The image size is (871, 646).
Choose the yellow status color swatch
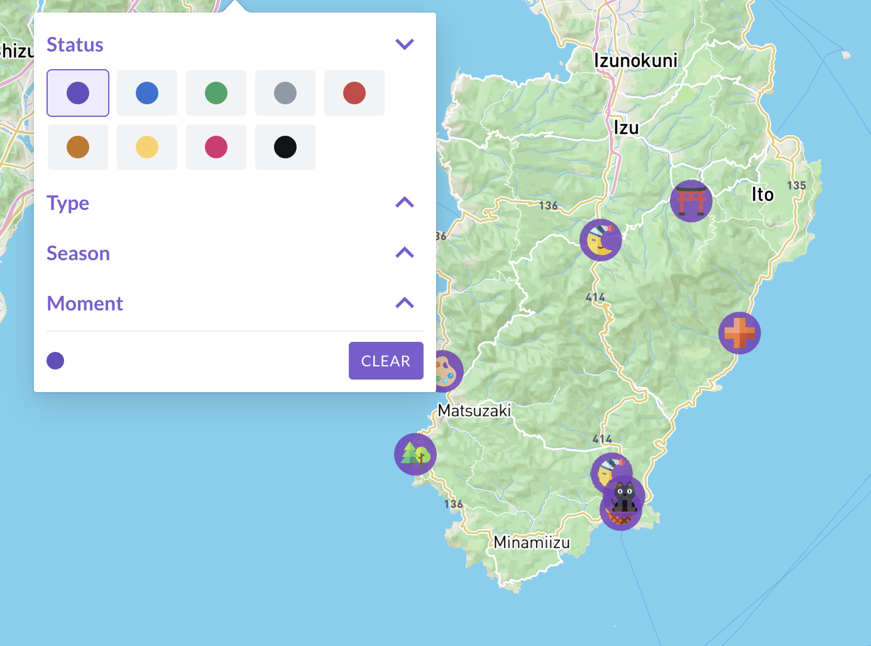click(x=147, y=147)
